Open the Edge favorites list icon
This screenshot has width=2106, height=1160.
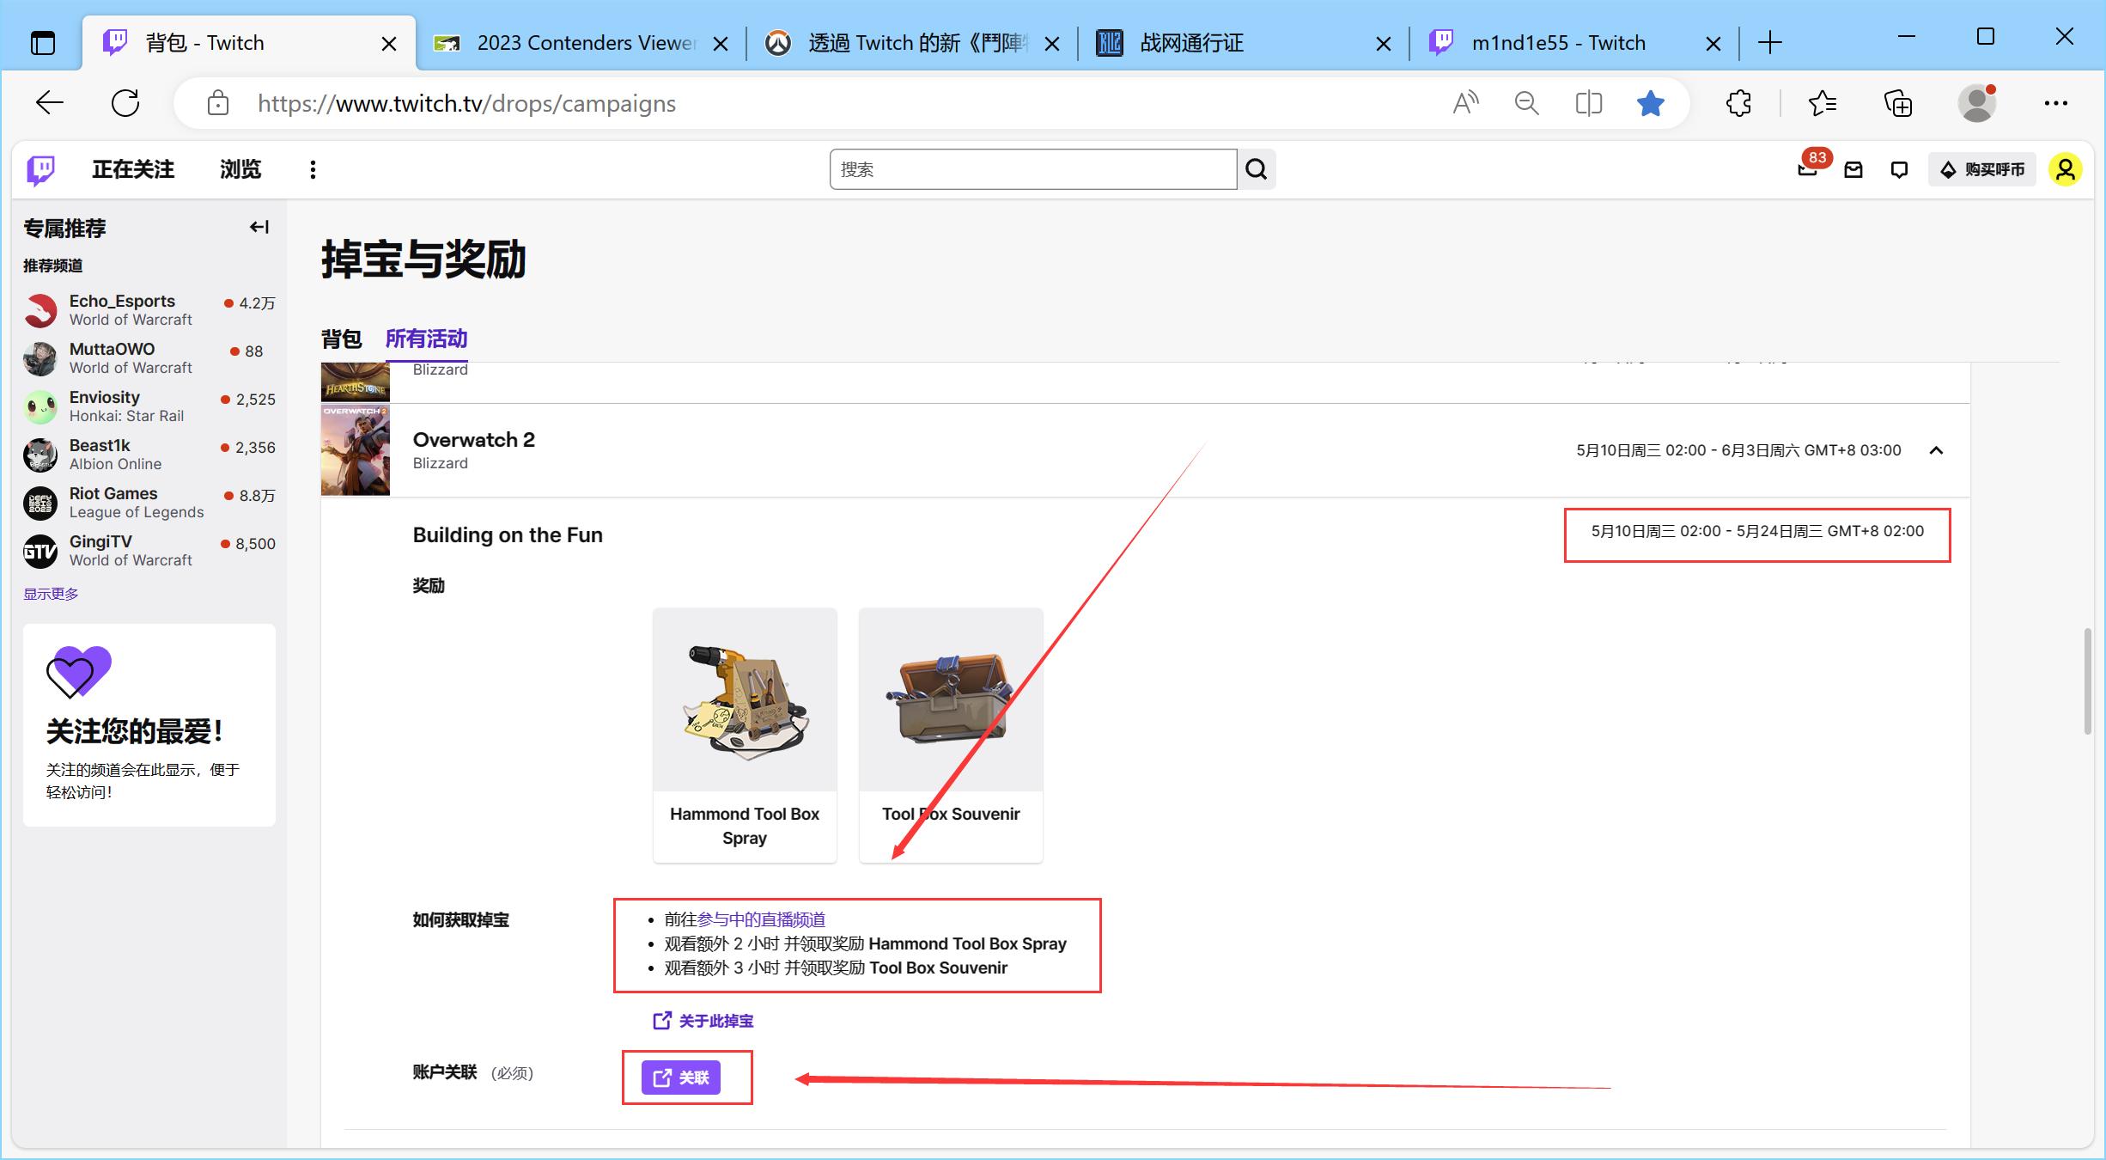tap(1823, 102)
